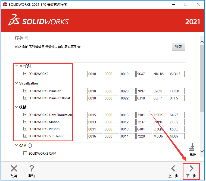206x181 pixels.
Task: Collapse the CAM section
Action: pyautogui.click(x=17, y=145)
